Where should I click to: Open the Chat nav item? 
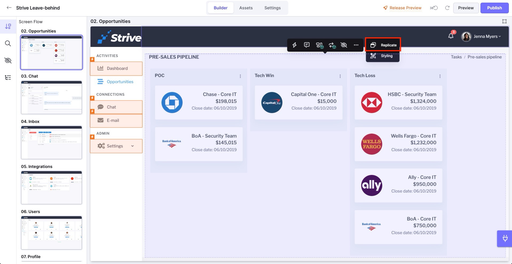[116, 107]
